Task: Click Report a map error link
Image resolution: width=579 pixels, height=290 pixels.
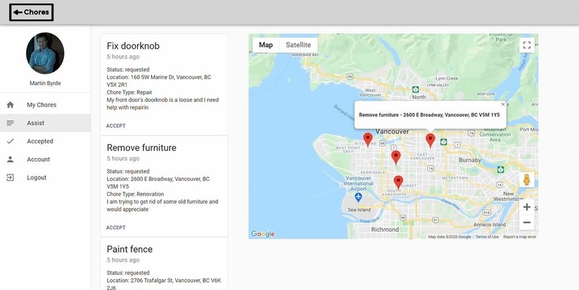Action: pos(519,237)
